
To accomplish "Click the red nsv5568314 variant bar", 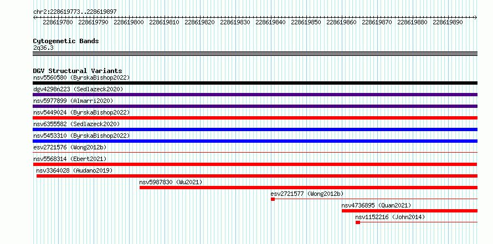I will click(x=255, y=164).
